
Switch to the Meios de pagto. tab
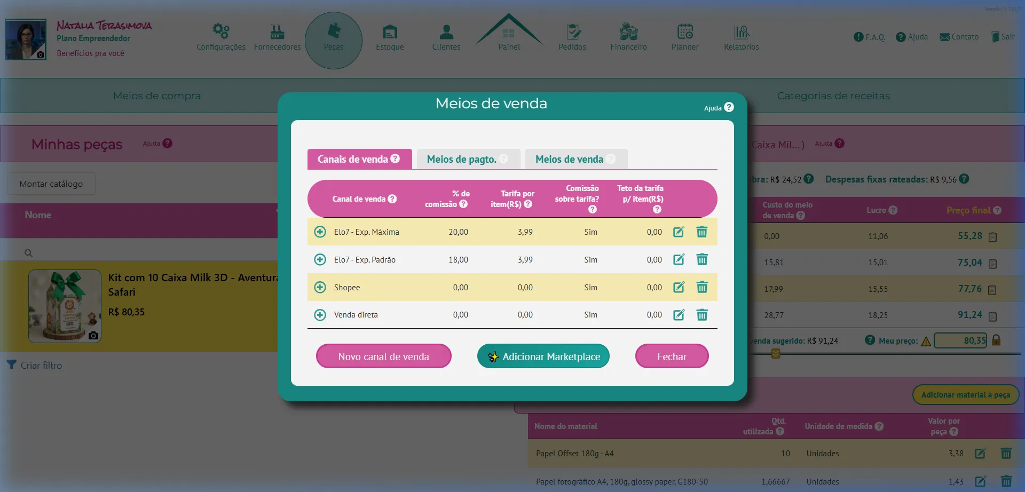462,159
